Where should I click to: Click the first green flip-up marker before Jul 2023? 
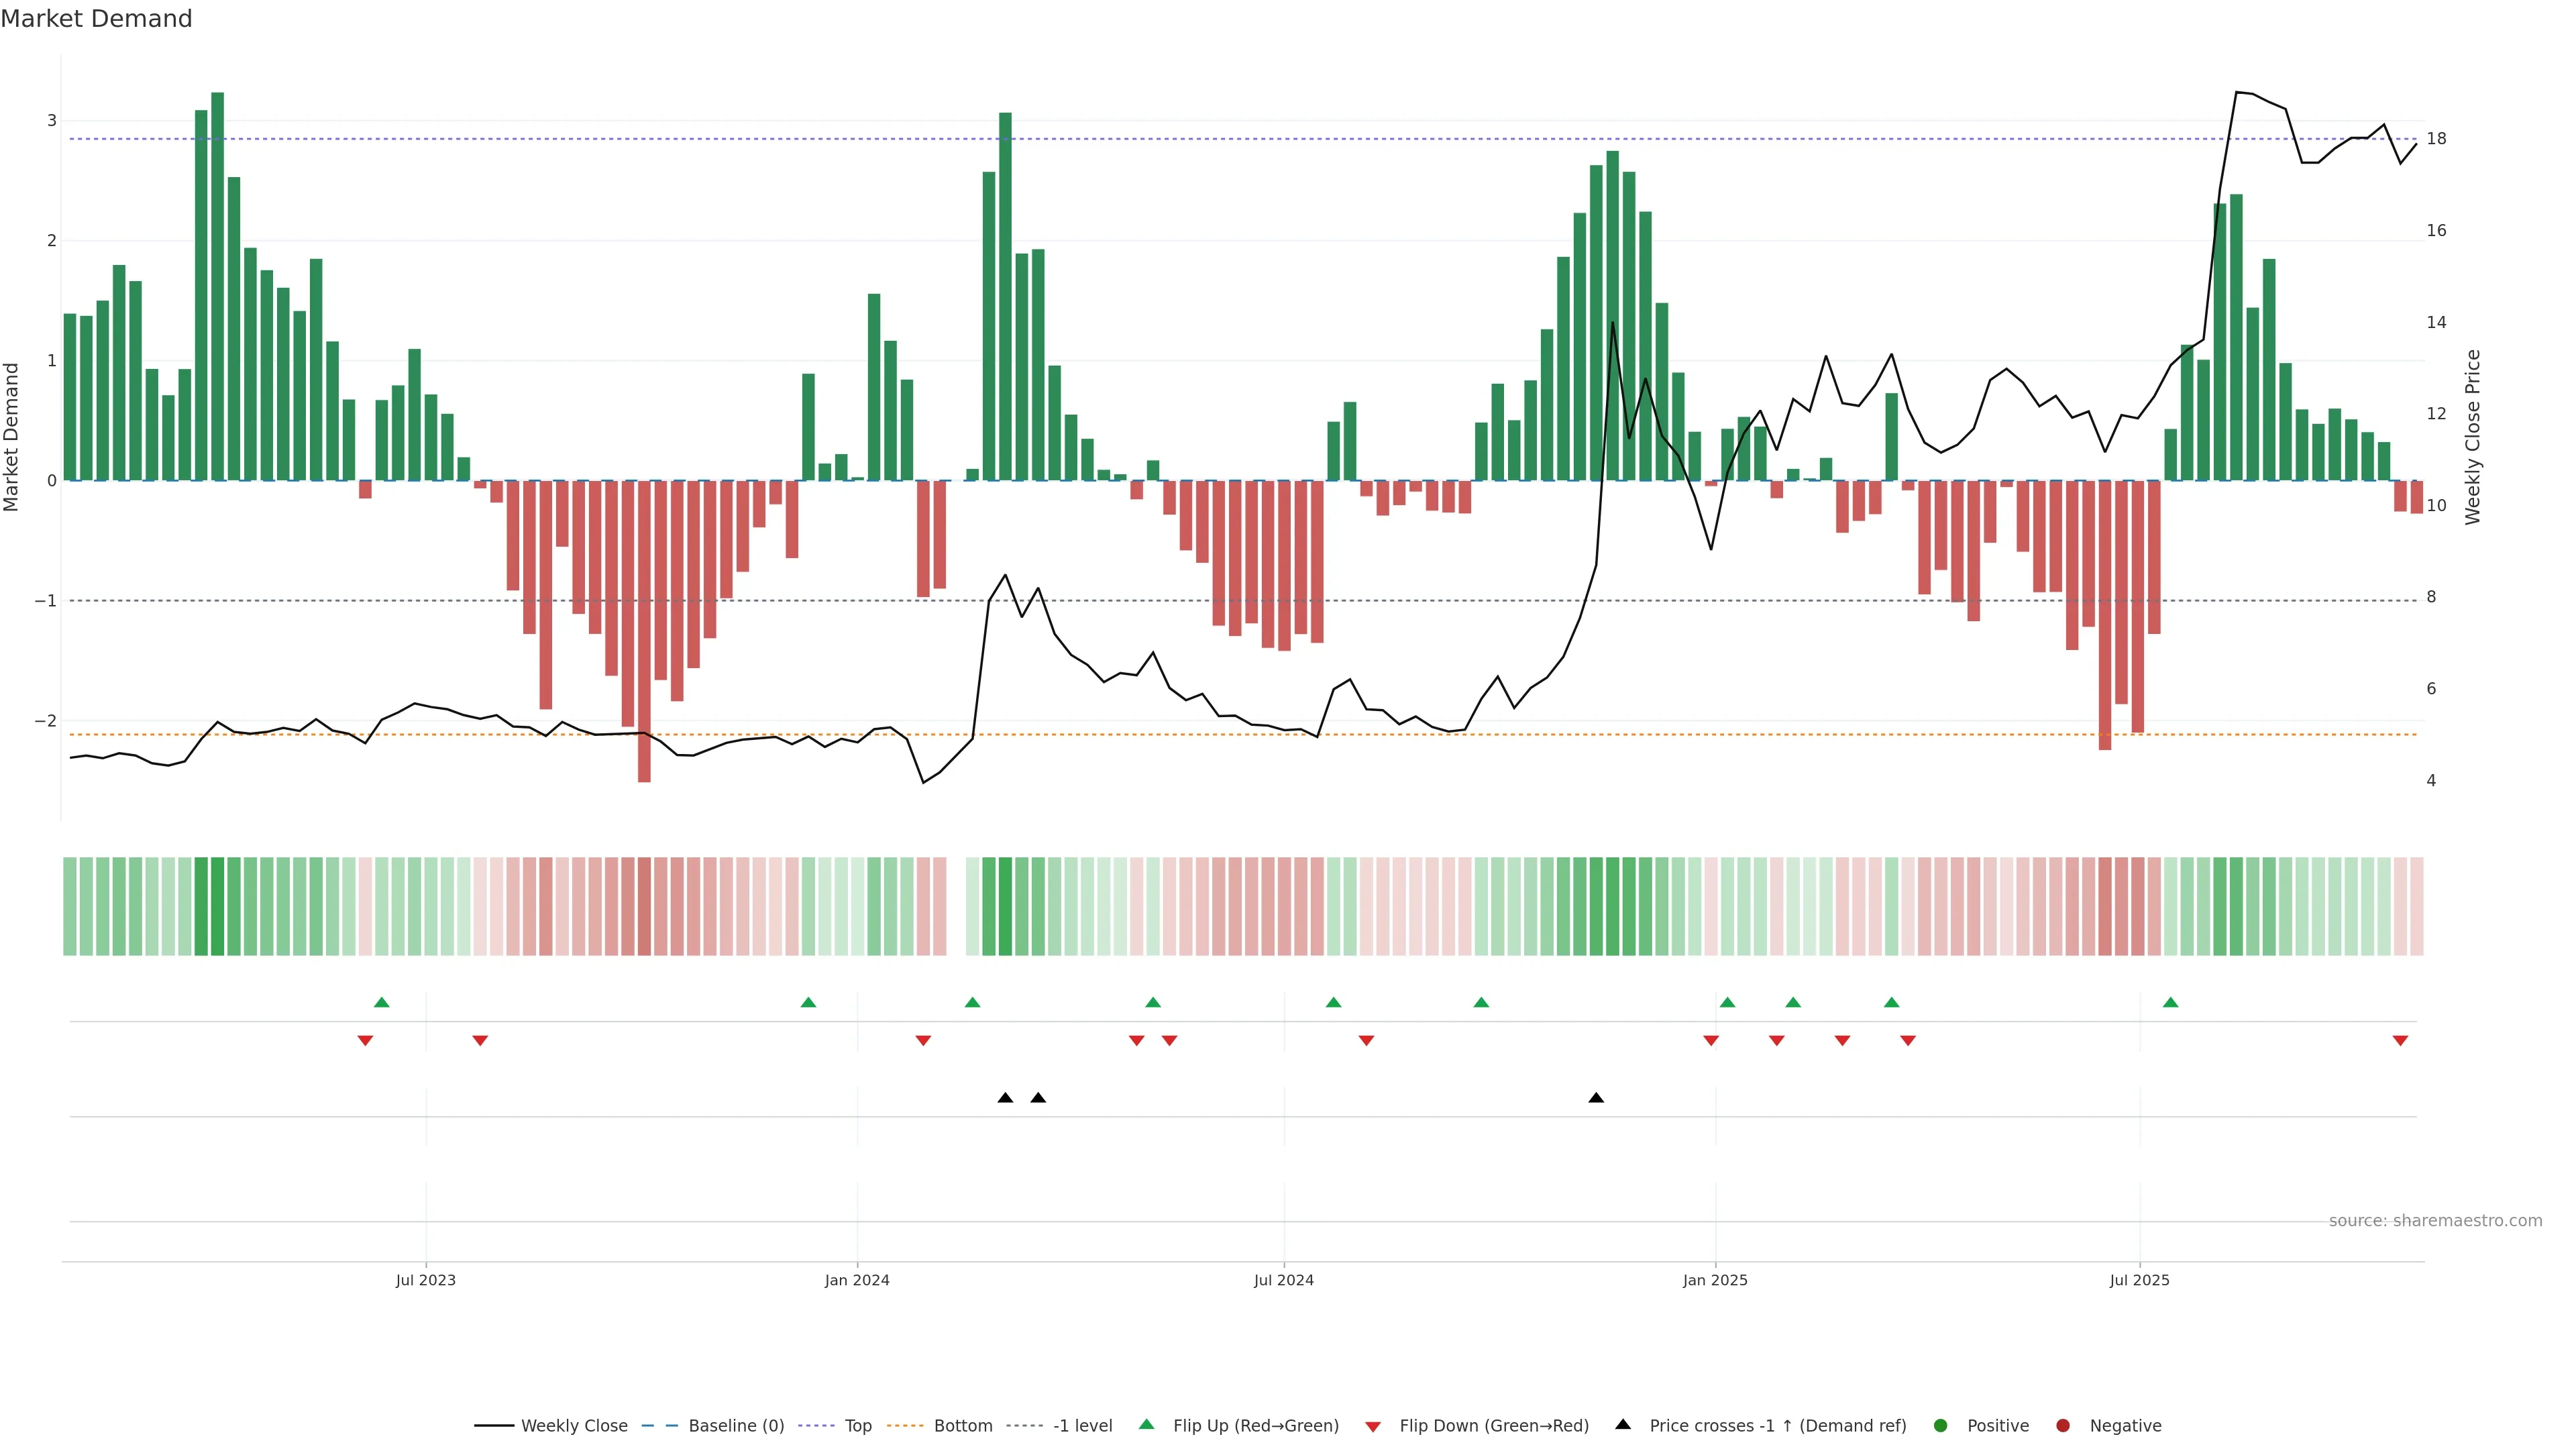381,1003
